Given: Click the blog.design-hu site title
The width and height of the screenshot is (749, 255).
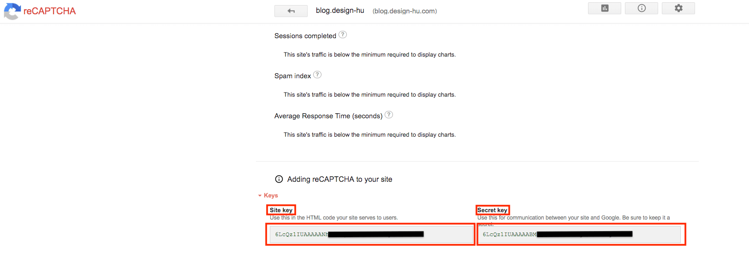Looking at the screenshot, I should click(340, 11).
